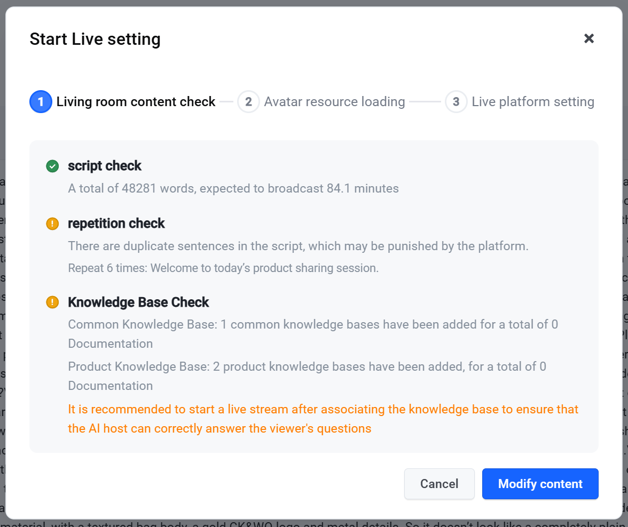
Task: Click step 2 circle number icon
Action: (248, 102)
